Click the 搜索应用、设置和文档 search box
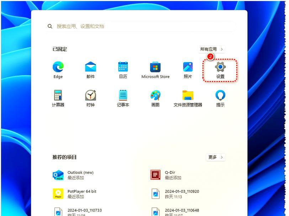 pos(141,26)
